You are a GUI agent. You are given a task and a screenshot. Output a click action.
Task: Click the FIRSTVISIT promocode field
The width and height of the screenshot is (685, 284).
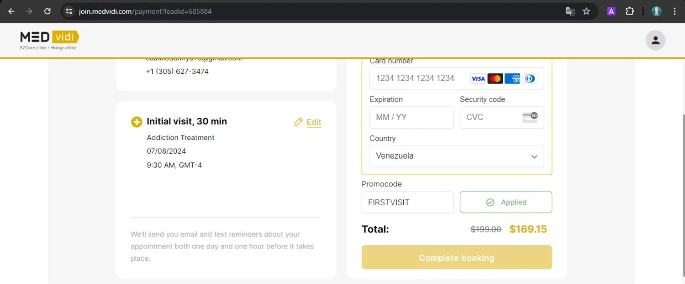click(x=407, y=202)
